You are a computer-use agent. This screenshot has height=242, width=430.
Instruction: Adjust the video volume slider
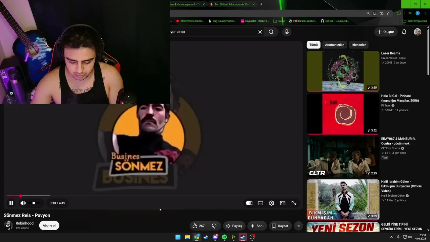tap(34, 203)
